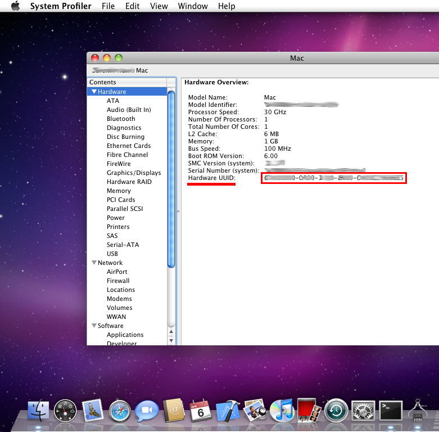Image resolution: width=439 pixels, height=432 pixels.
Task: Open the Apple menu icon
Action: coord(15,6)
